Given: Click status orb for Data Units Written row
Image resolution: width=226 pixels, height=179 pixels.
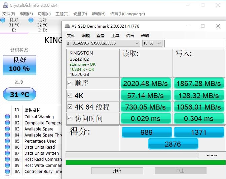Looking at the screenshot, I should pos(7,153).
